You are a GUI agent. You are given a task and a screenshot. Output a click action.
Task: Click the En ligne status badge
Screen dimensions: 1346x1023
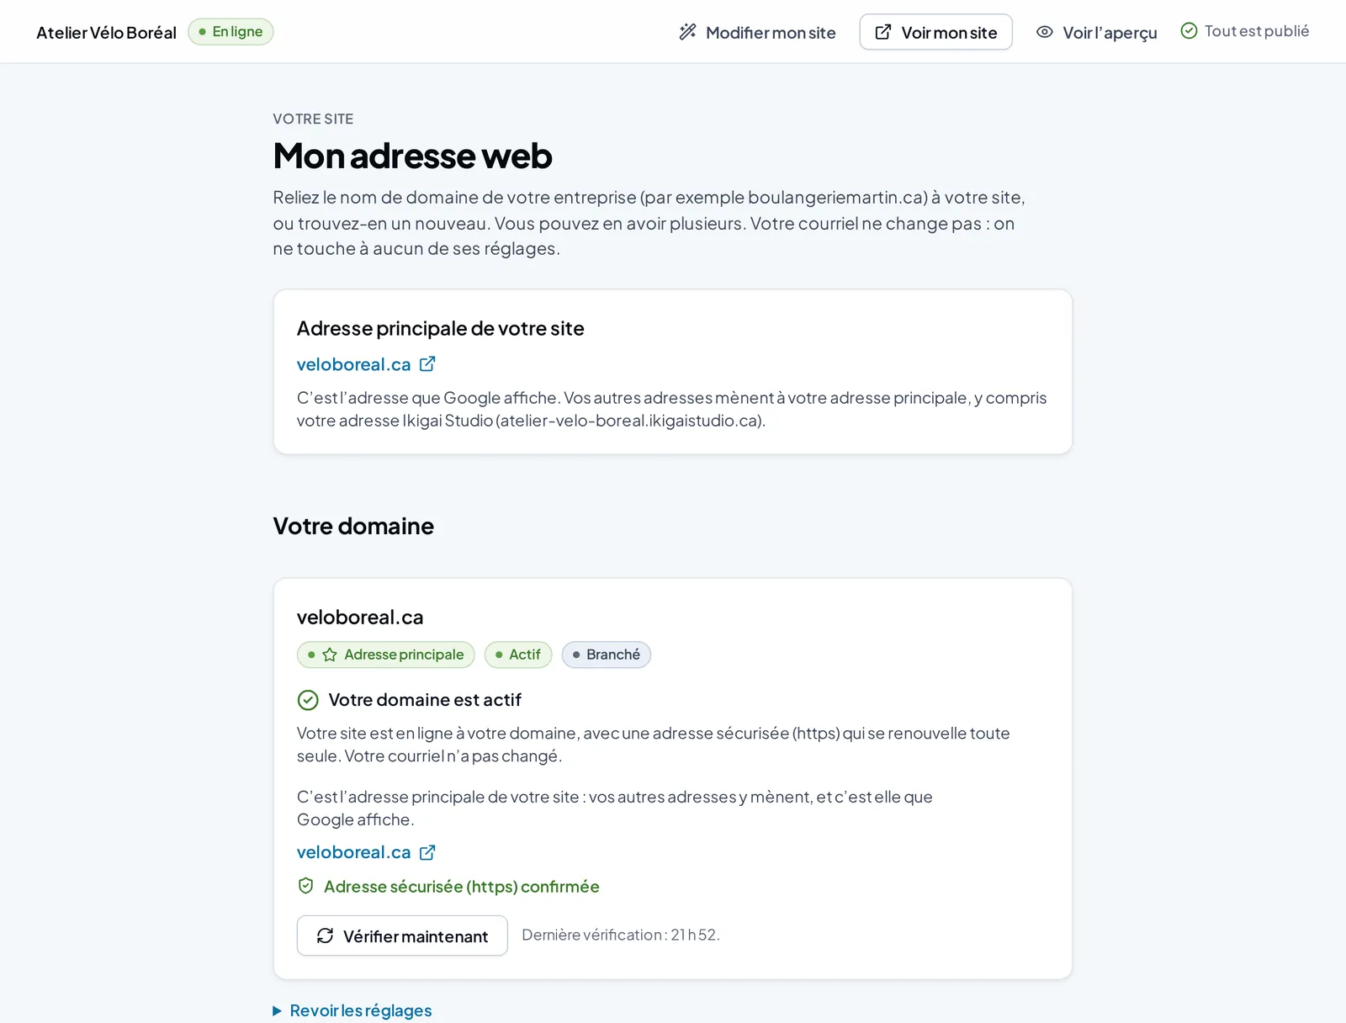[231, 31]
